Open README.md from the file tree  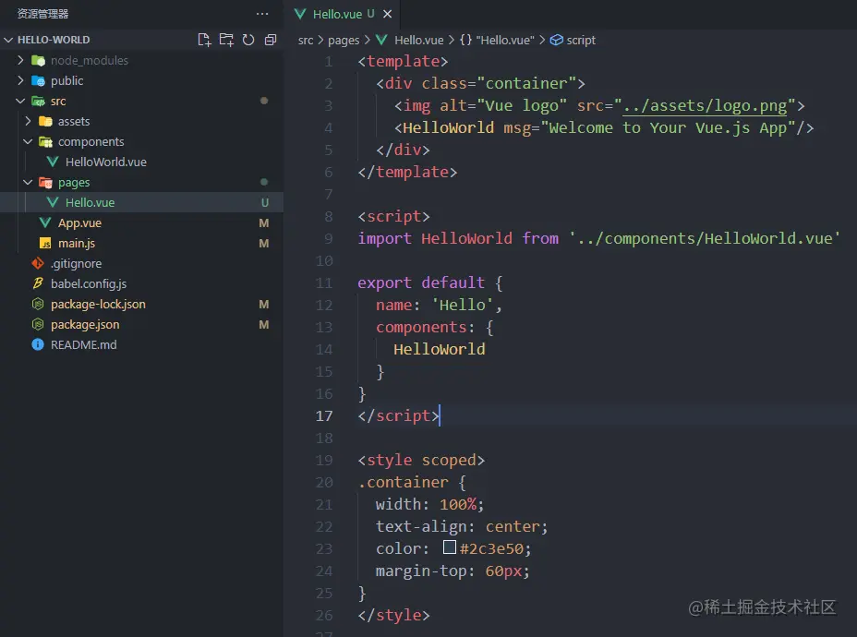84,344
